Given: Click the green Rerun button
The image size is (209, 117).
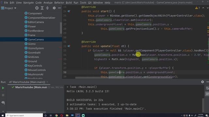Looking at the screenshot, I should [x=3, y=88].
